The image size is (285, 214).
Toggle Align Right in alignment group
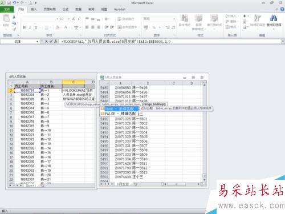click(x=99, y=27)
